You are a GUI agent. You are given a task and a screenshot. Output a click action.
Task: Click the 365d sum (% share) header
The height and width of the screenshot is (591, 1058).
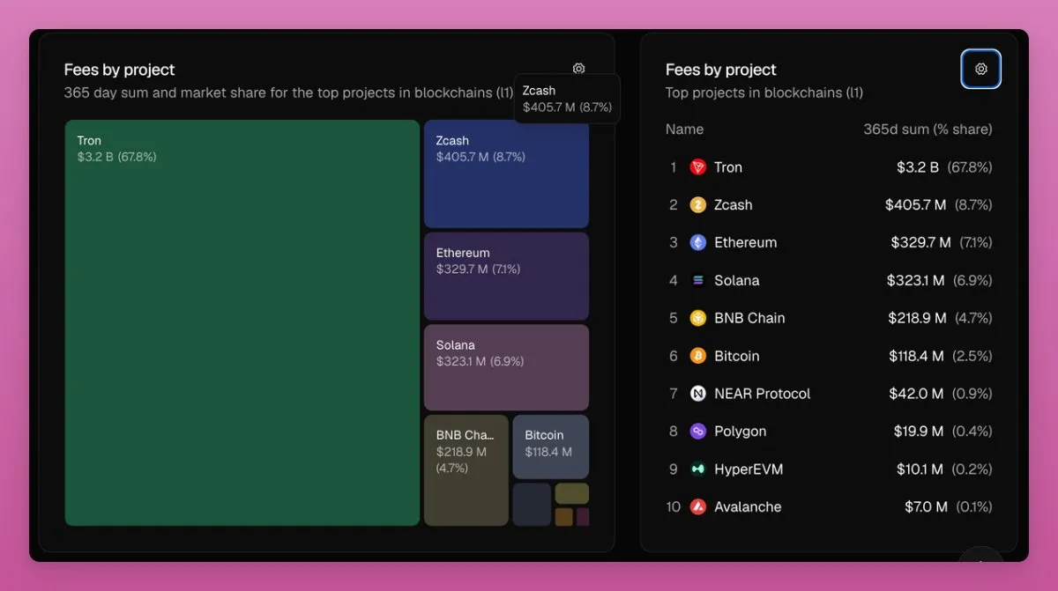(x=928, y=129)
